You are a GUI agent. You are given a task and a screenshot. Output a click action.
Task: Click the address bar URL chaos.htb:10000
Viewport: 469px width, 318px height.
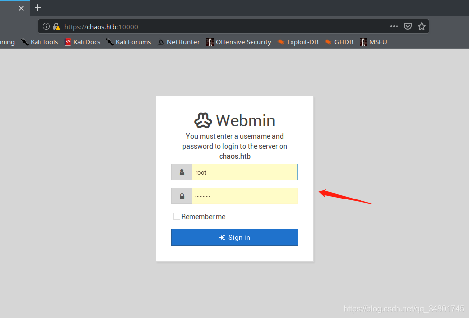[101, 27]
